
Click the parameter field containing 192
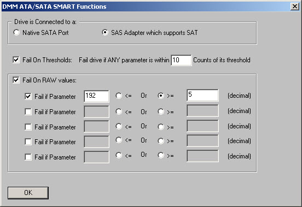click(96, 96)
